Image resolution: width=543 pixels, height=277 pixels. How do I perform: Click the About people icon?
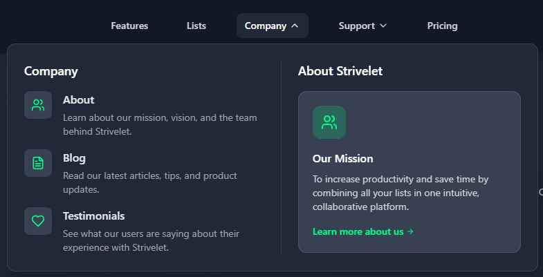(x=38, y=105)
